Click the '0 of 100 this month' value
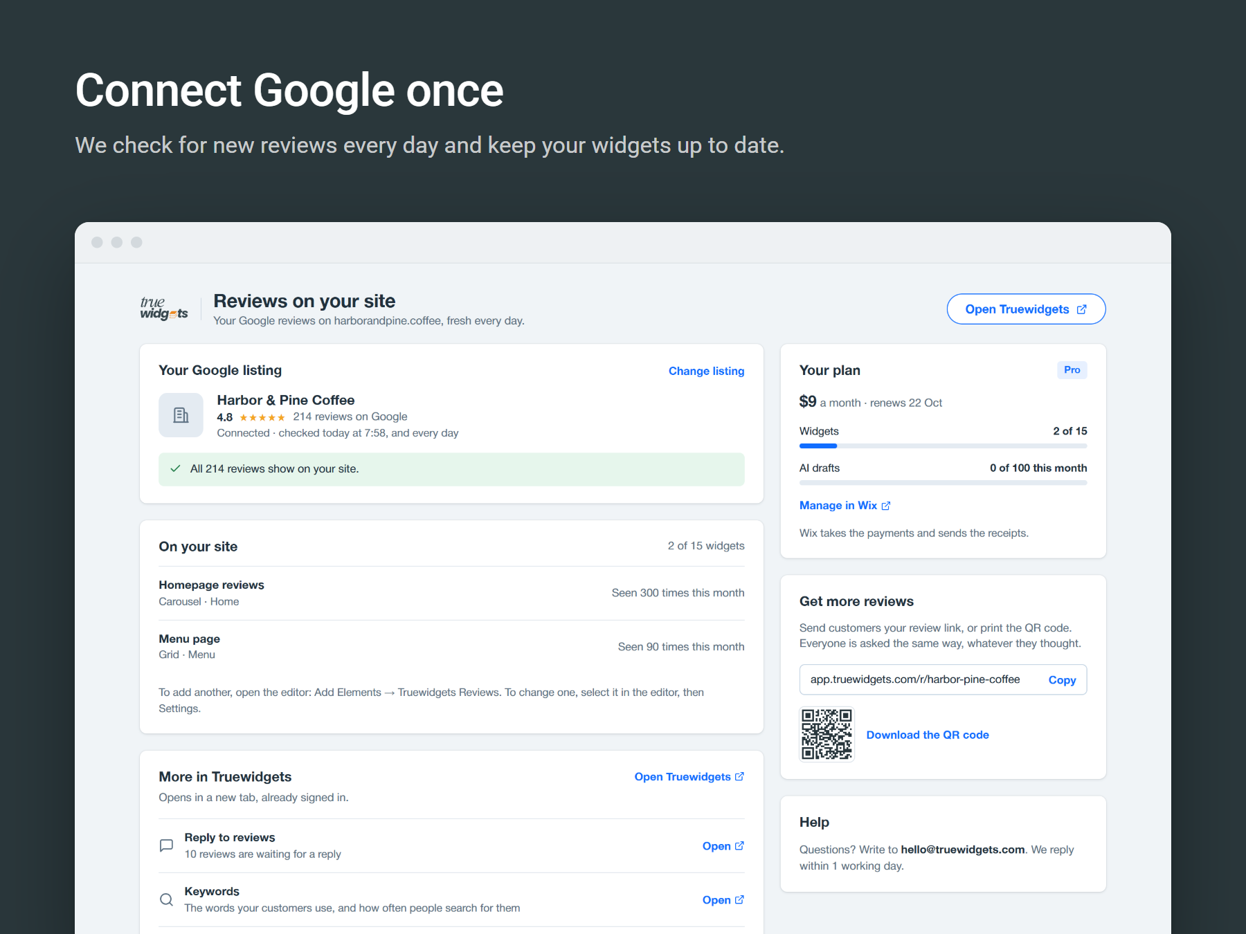The width and height of the screenshot is (1246, 934). coord(1038,468)
